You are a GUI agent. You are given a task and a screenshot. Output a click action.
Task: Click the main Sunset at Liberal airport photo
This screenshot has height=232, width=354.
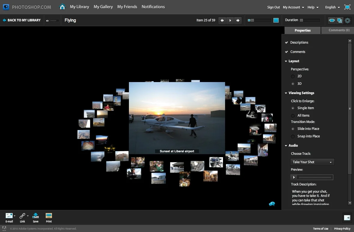point(177,118)
